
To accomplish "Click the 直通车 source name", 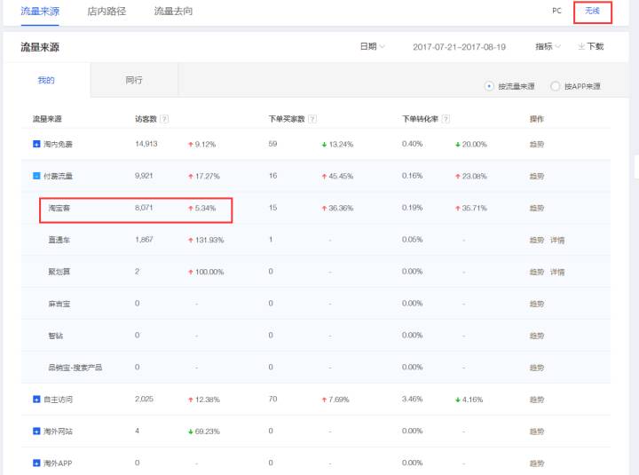I will [59, 240].
